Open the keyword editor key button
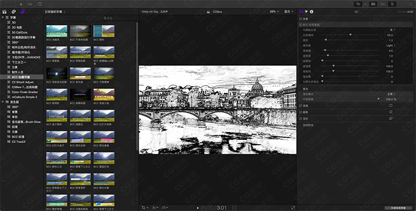 click(31, 4)
